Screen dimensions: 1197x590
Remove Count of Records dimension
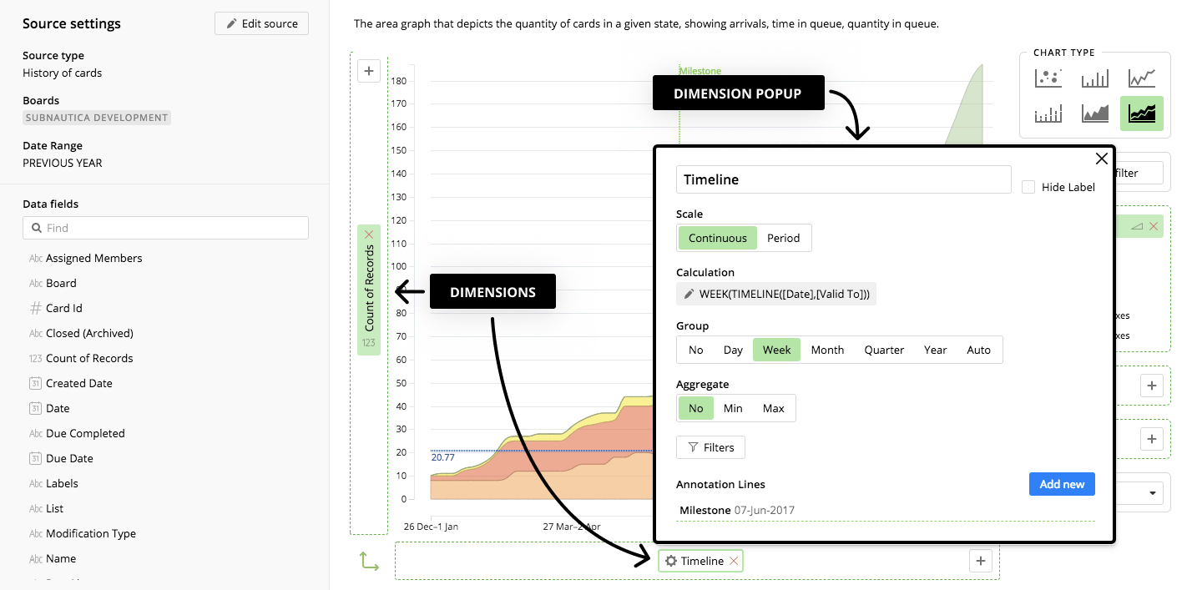pyautogui.click(x=369, y=235)
